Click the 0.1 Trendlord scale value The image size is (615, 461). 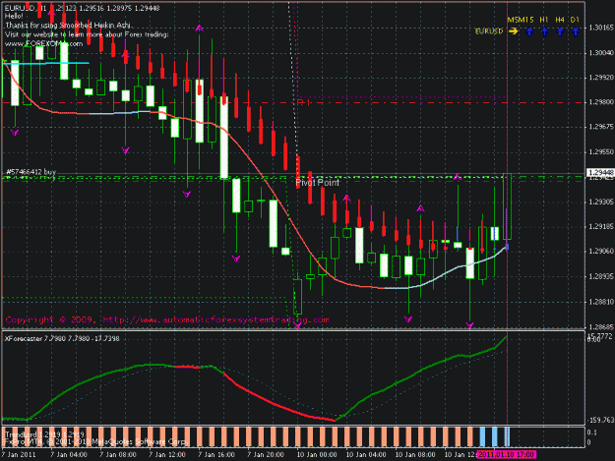click(591, 432)
